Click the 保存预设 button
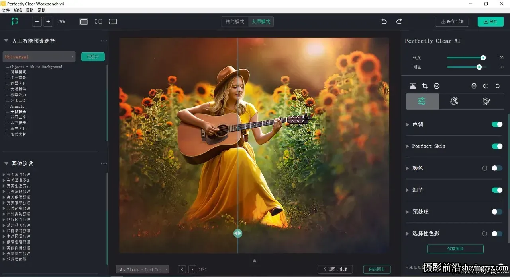Image resolution: width=510 pixels, height=277 pixels. [x=455, y=249]
